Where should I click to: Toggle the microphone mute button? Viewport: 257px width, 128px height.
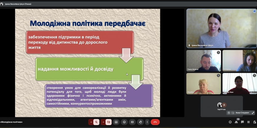96,122
